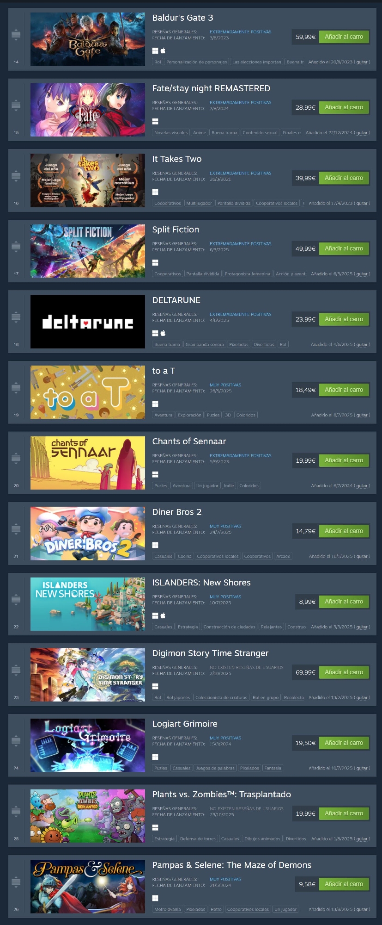Edit the rank number 20 field
382x925 pixels.
16,486
